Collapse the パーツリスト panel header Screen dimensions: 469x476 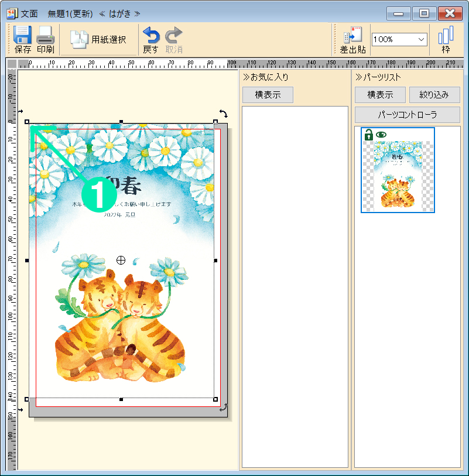378,77
